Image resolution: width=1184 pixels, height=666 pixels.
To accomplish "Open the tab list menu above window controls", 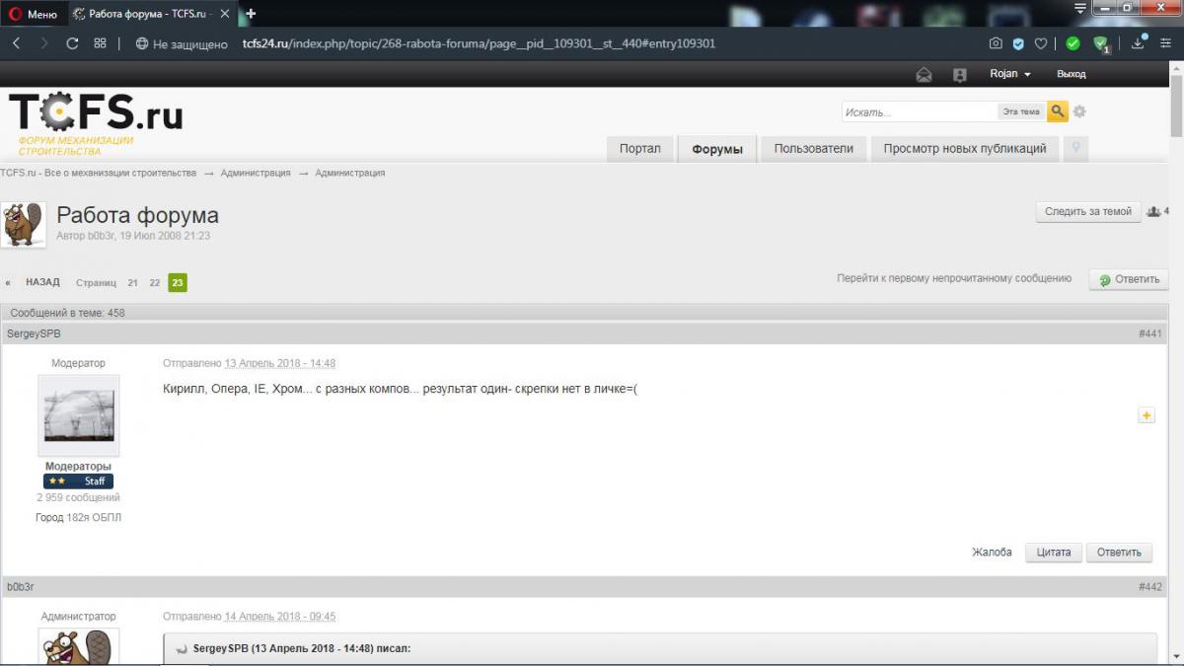I will point(1080,8).
